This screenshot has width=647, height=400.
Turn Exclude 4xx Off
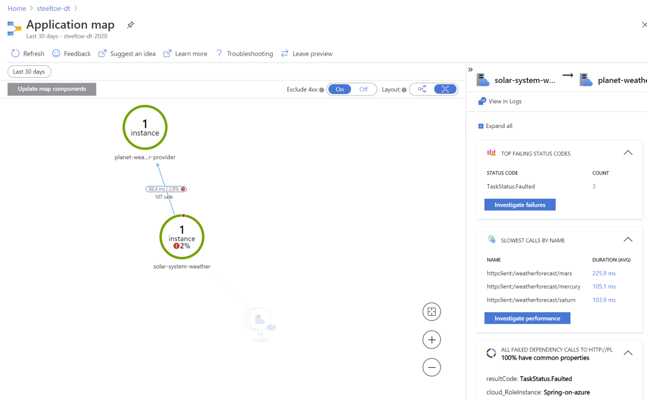coord(363,90)
